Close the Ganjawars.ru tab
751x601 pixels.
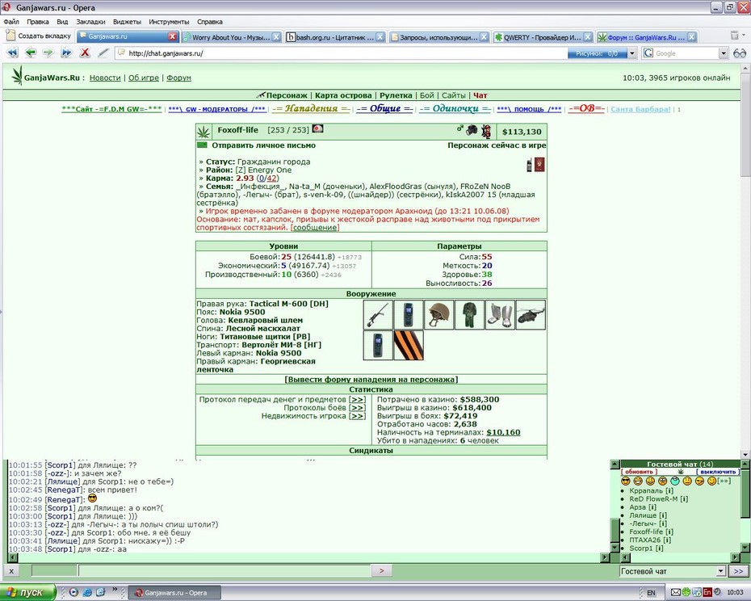pos(173,36)
